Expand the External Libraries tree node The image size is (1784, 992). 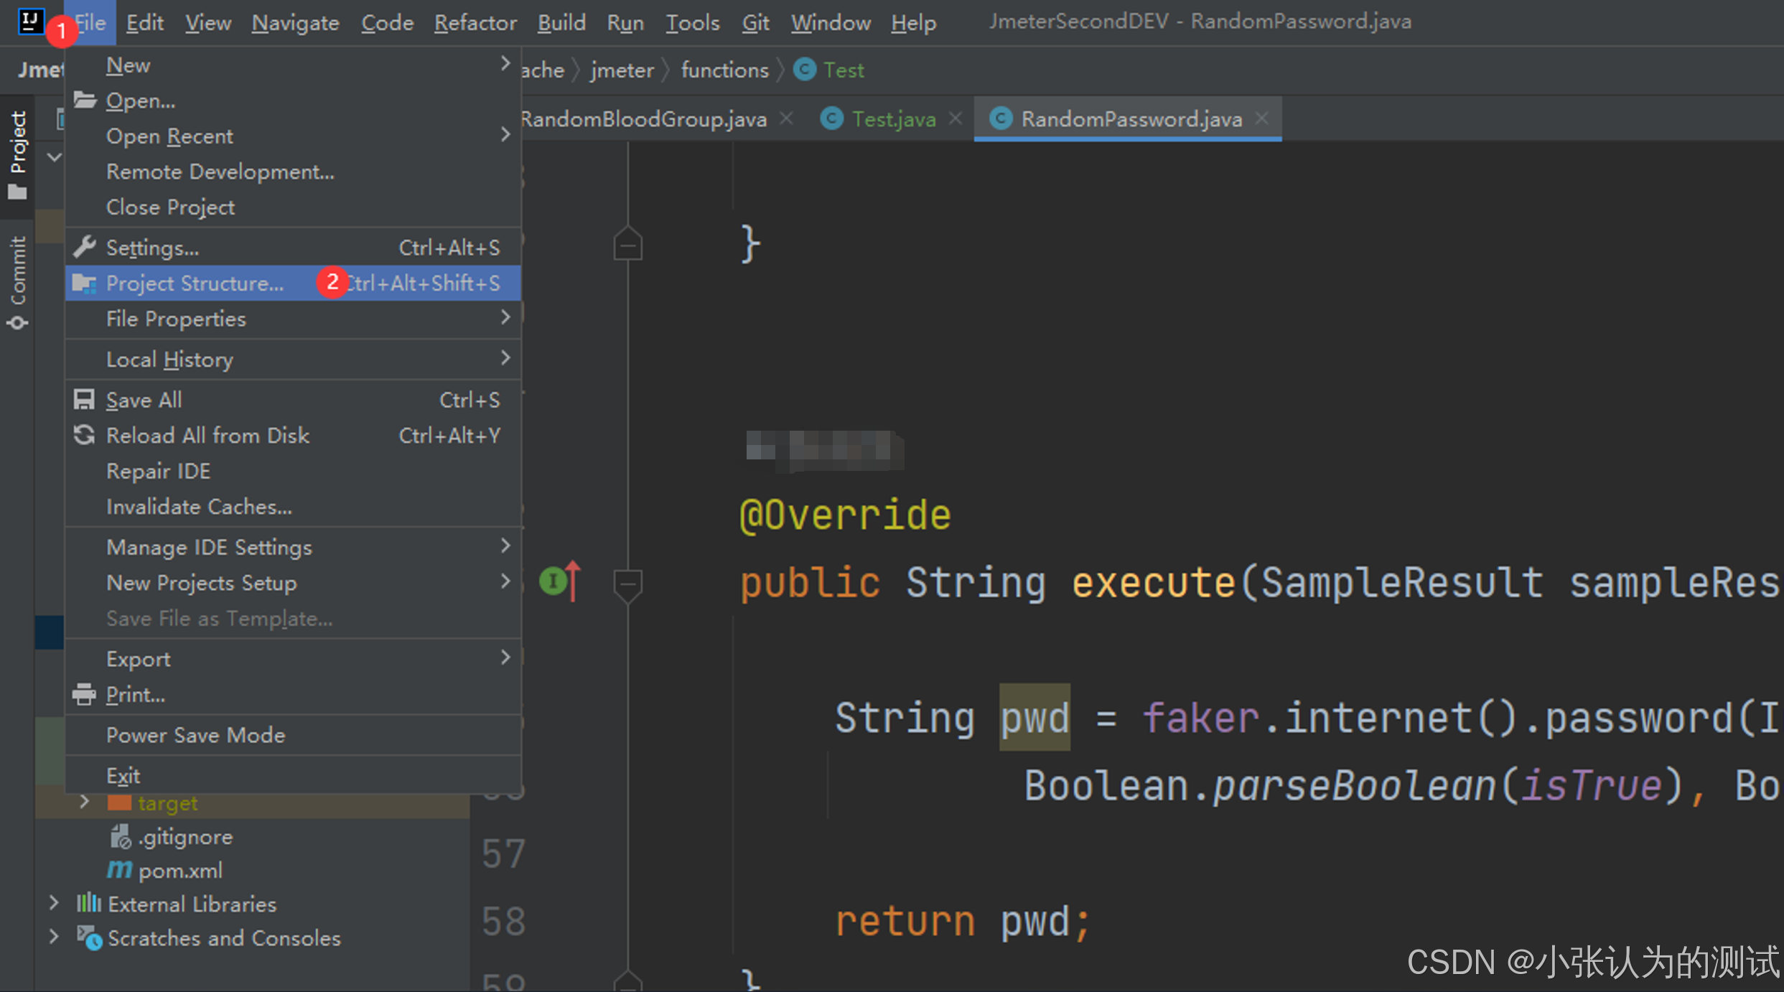coord(54,904)
